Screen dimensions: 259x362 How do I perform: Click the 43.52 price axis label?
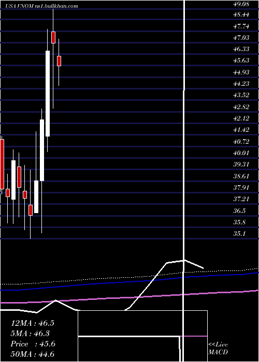[241, 95]
